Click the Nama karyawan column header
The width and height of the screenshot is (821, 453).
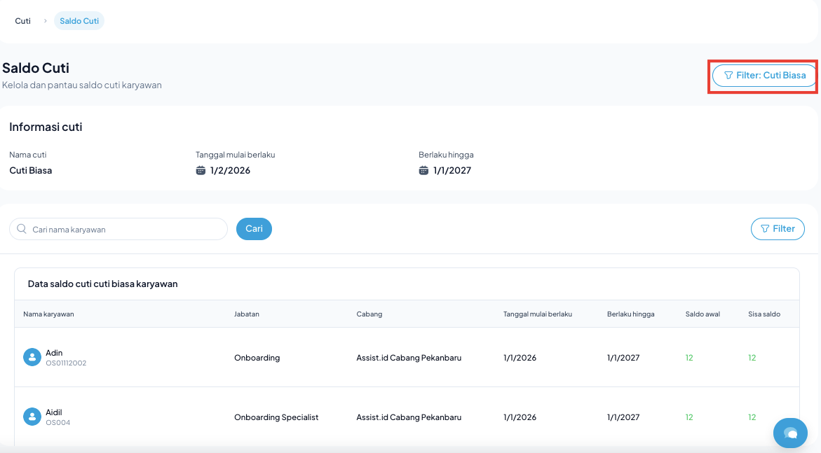click(x=48, y=314)
